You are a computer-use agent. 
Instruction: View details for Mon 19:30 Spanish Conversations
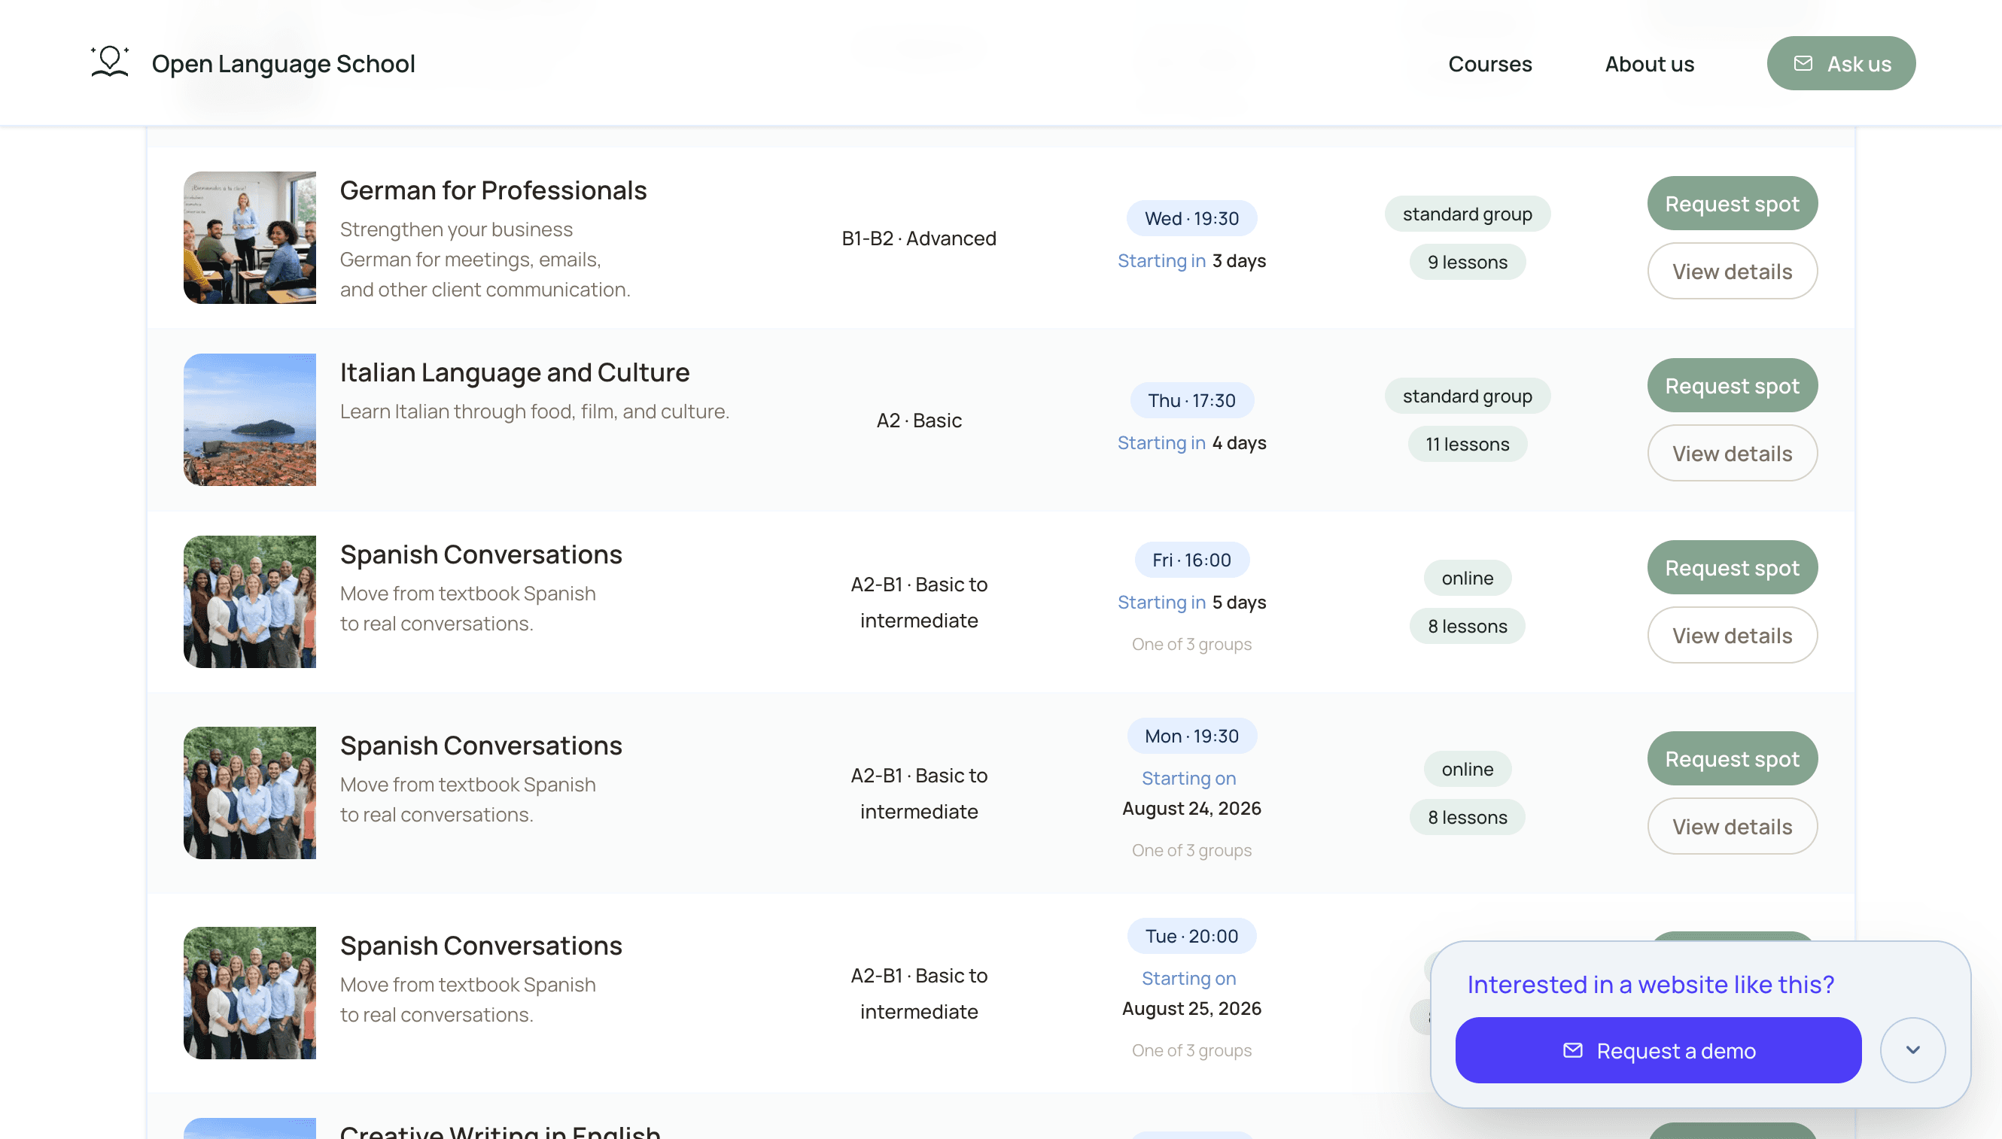[1732, 826]
